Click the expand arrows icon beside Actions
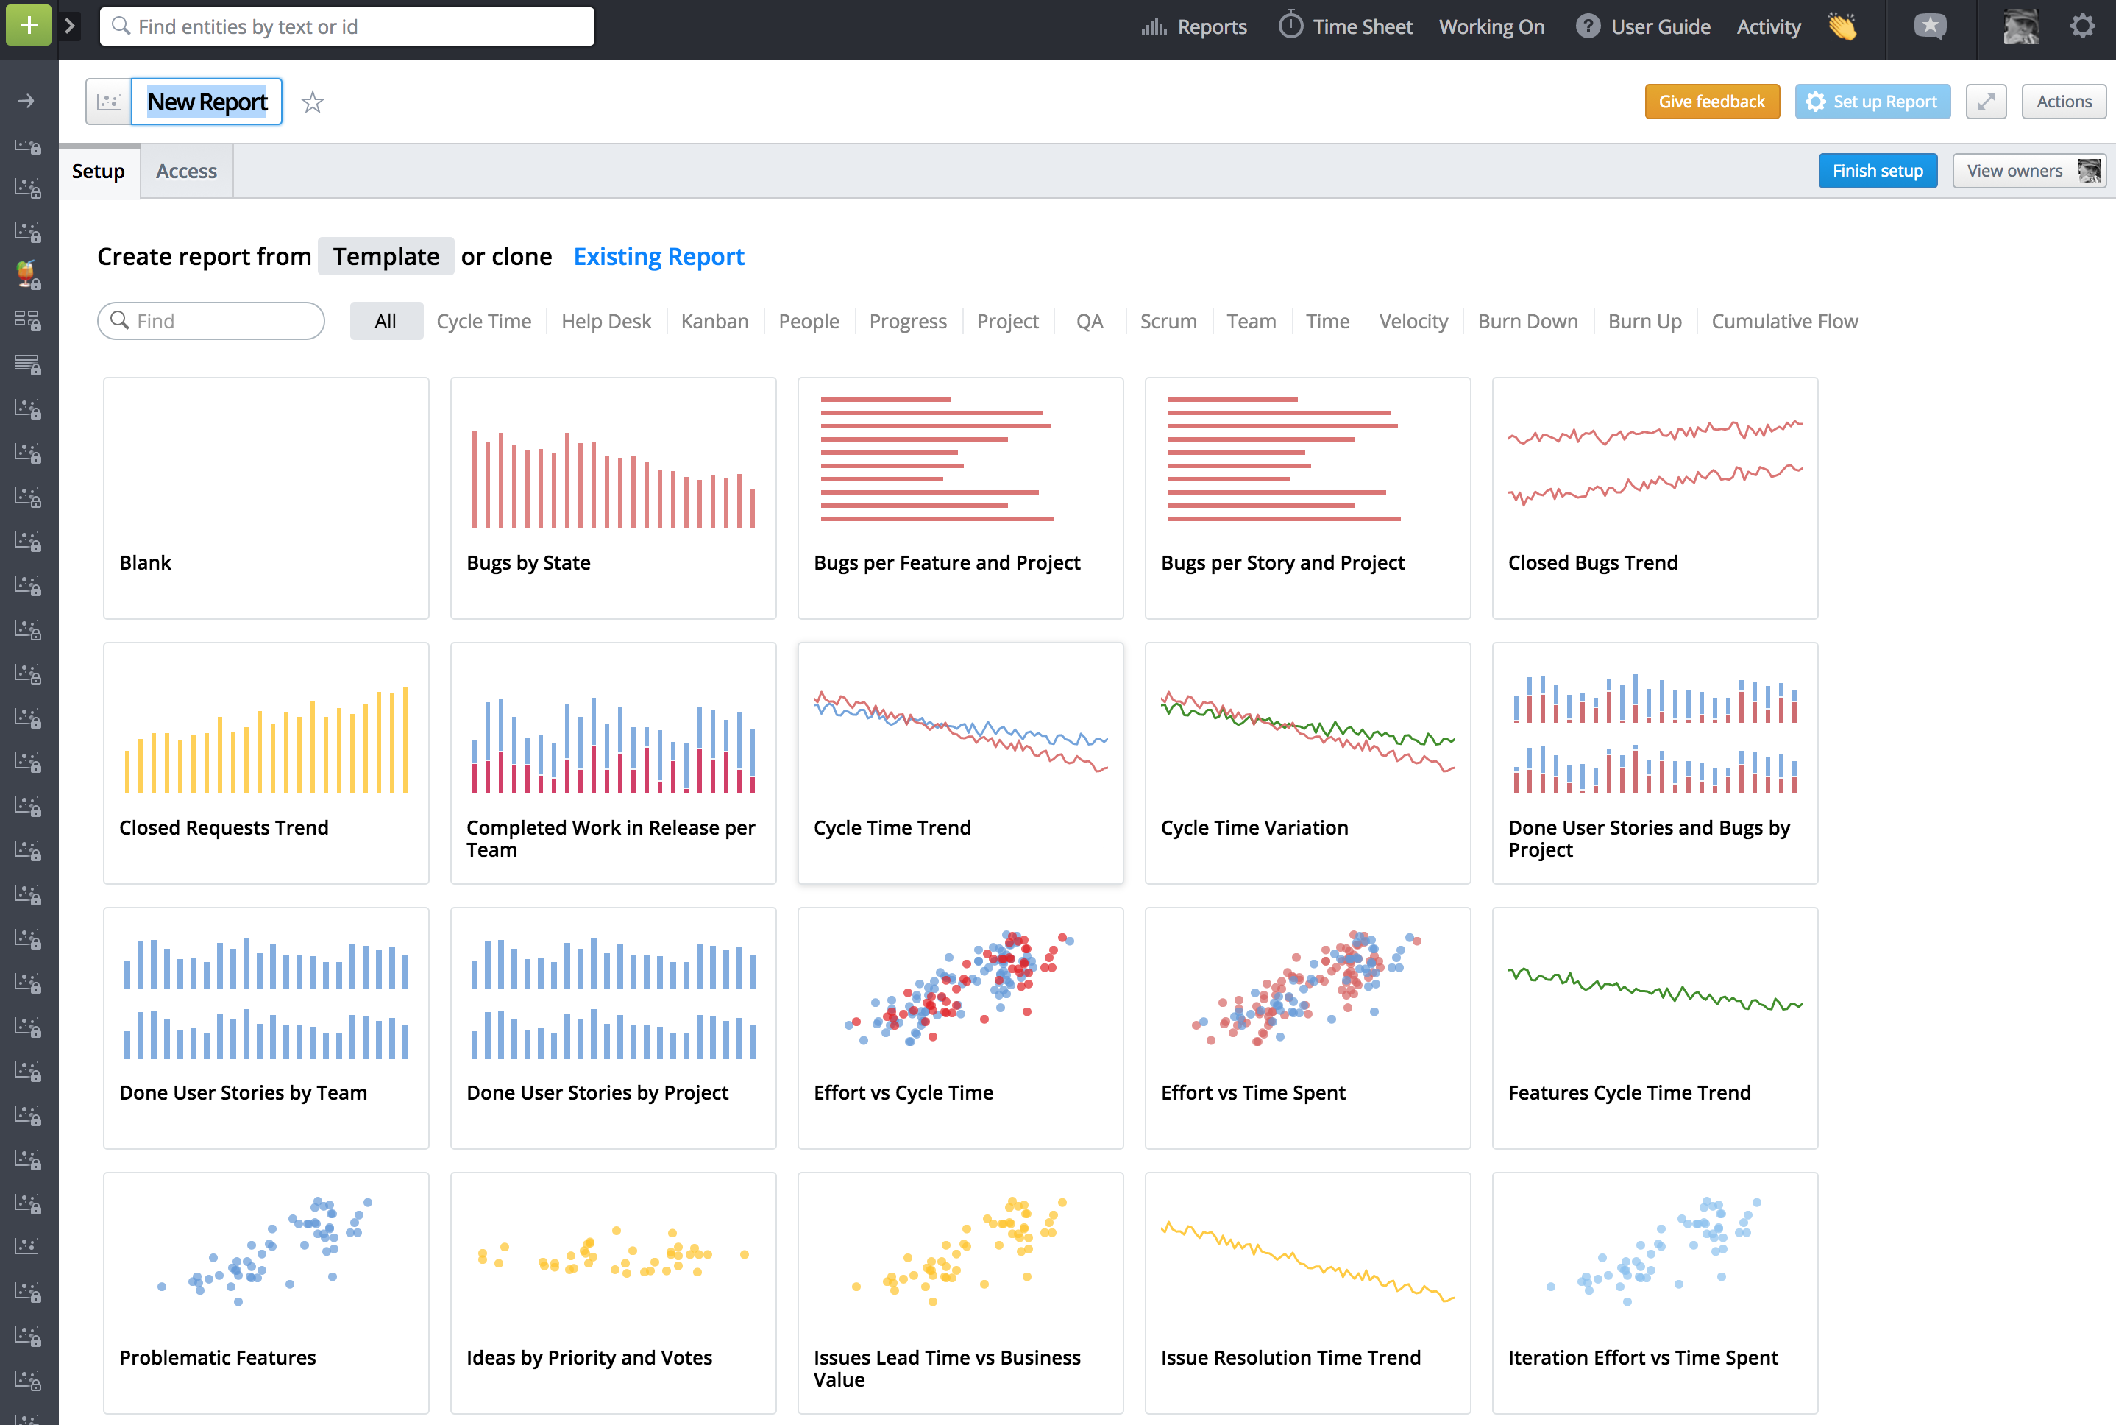The height and width of the screenshot is (1425, 2116). coord(1986,101)
